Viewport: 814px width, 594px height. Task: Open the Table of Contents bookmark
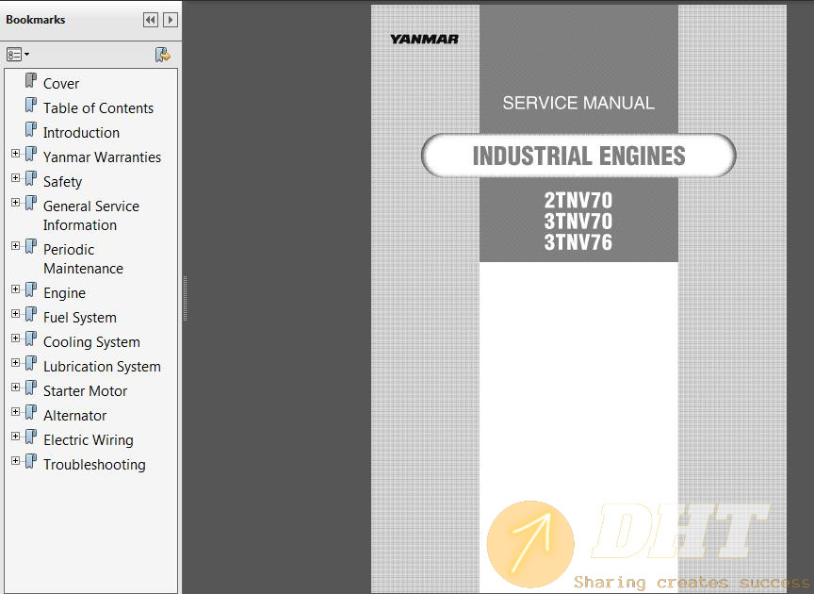pyautogui.click(x=98, y=108)
